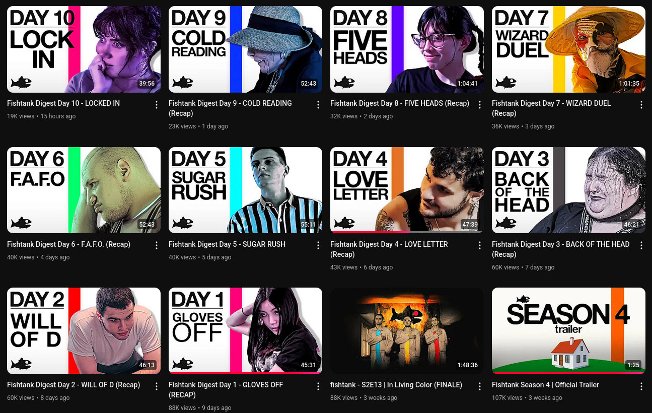This screenshot has height=413, width=652.
Task: Open more options for Day 3 BACK OF THE HEAD
Action: tap(641, 245)
